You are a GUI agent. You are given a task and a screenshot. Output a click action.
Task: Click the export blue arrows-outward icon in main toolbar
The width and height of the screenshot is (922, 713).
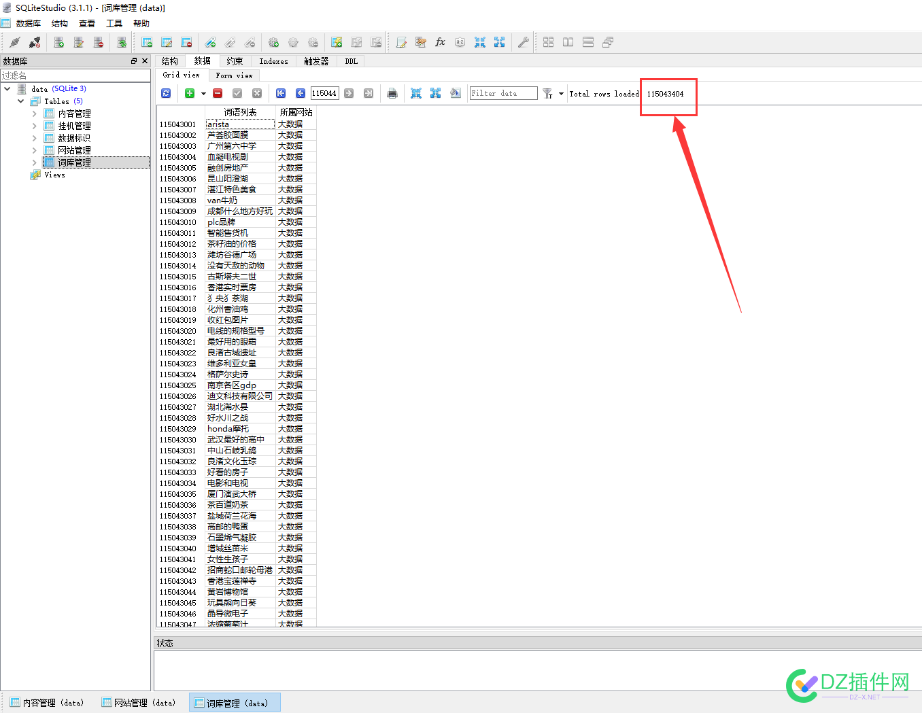click(x=500, y=42)
